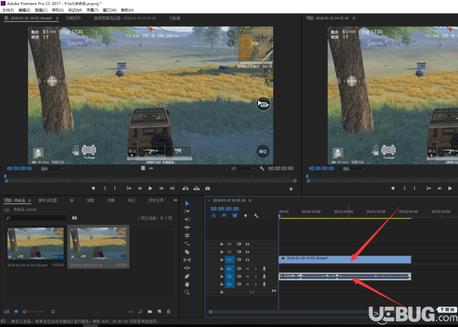The image size is (458, 327).
Task: Click Drag Audio Only icon in Source monitor
Action: (x=151, y=168)
